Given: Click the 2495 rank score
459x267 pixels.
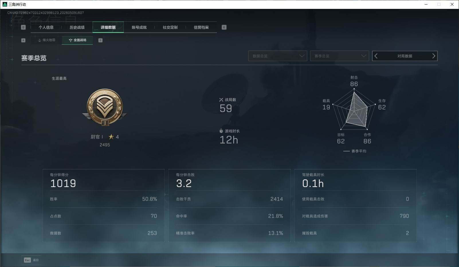Looking at the screenshot, I should click(x=105, y=145).
